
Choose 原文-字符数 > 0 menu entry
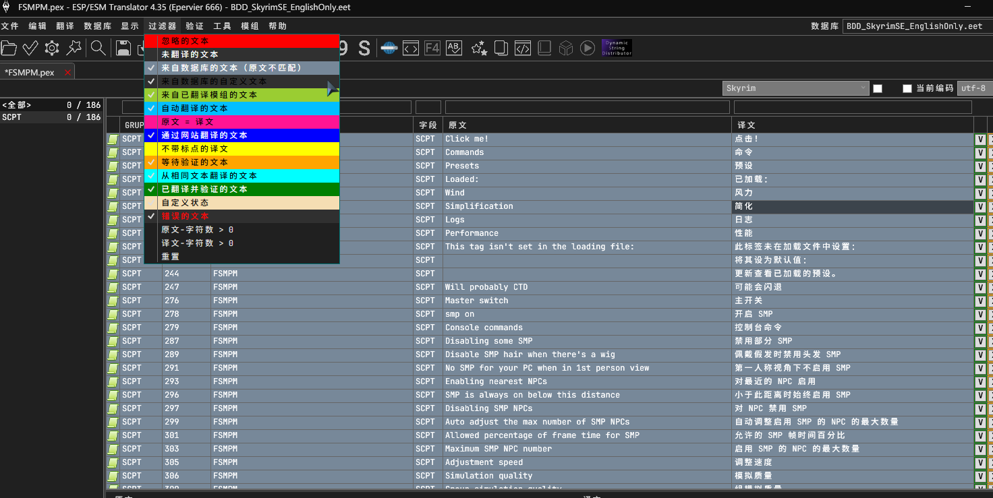click(x=242, y=230)
